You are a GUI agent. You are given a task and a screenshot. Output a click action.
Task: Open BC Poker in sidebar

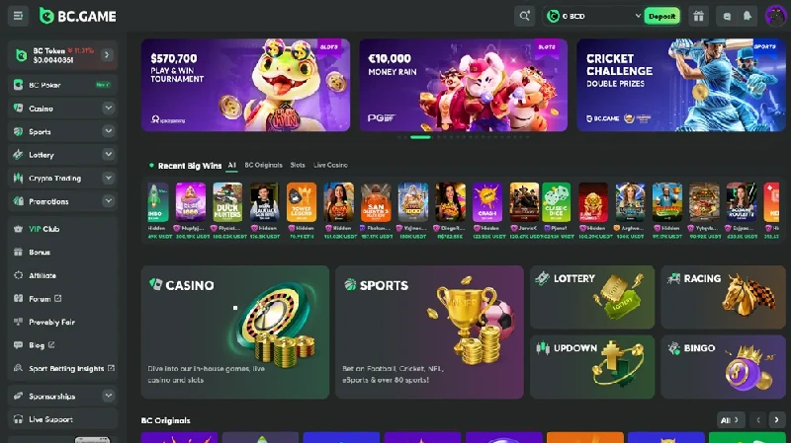click(62, 85)
